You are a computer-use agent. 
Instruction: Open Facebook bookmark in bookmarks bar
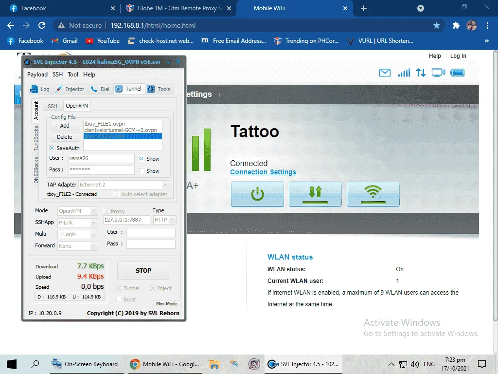click(25, 41)
